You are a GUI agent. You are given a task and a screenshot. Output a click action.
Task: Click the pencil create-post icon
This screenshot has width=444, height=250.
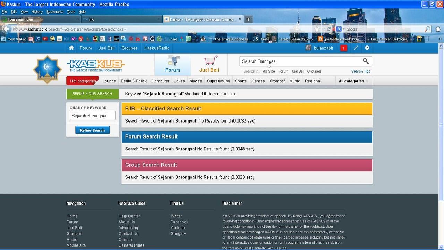(356, 48)
